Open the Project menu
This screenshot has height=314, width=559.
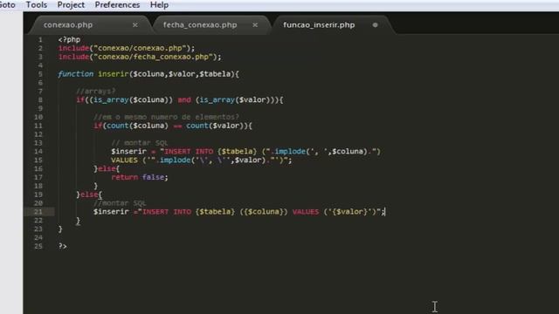tap(71, 5)
